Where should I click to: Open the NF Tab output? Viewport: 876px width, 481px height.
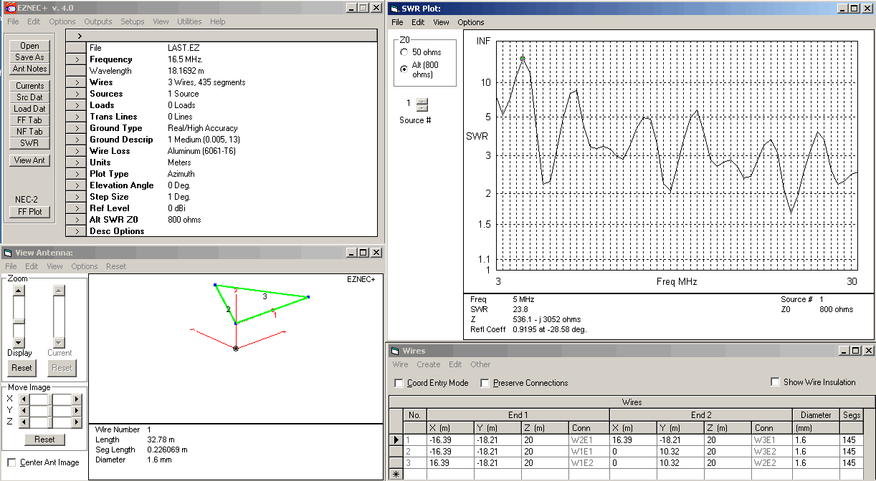tap(29, 132)
